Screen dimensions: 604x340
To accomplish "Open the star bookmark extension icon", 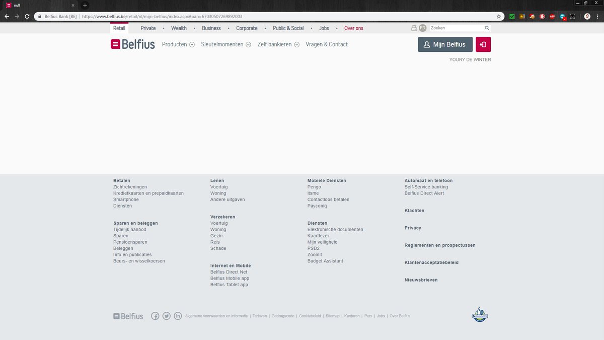I will pyautogui.click(x=522, y=16).
